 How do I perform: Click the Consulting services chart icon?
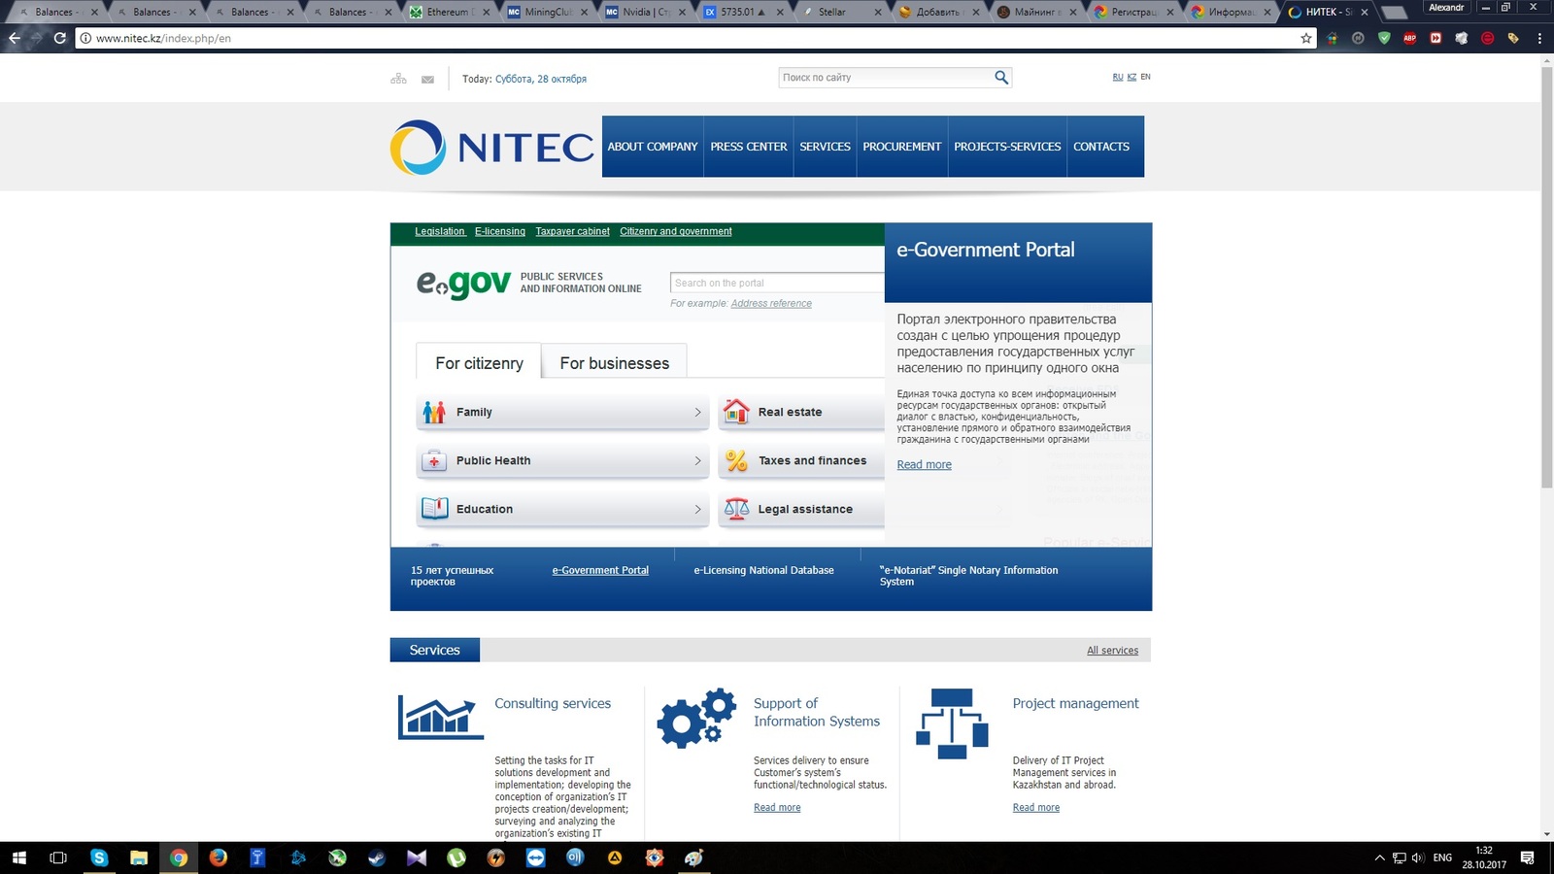pos(440,717)
